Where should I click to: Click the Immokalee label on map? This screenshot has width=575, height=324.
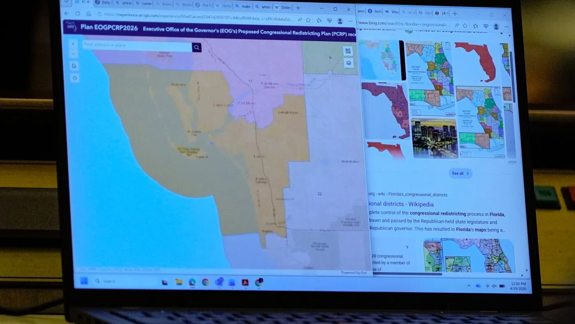[350, 161]
